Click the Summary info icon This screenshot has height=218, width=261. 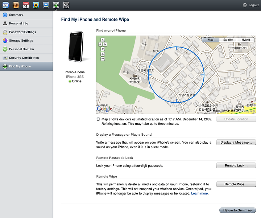(x=5, y=15)
